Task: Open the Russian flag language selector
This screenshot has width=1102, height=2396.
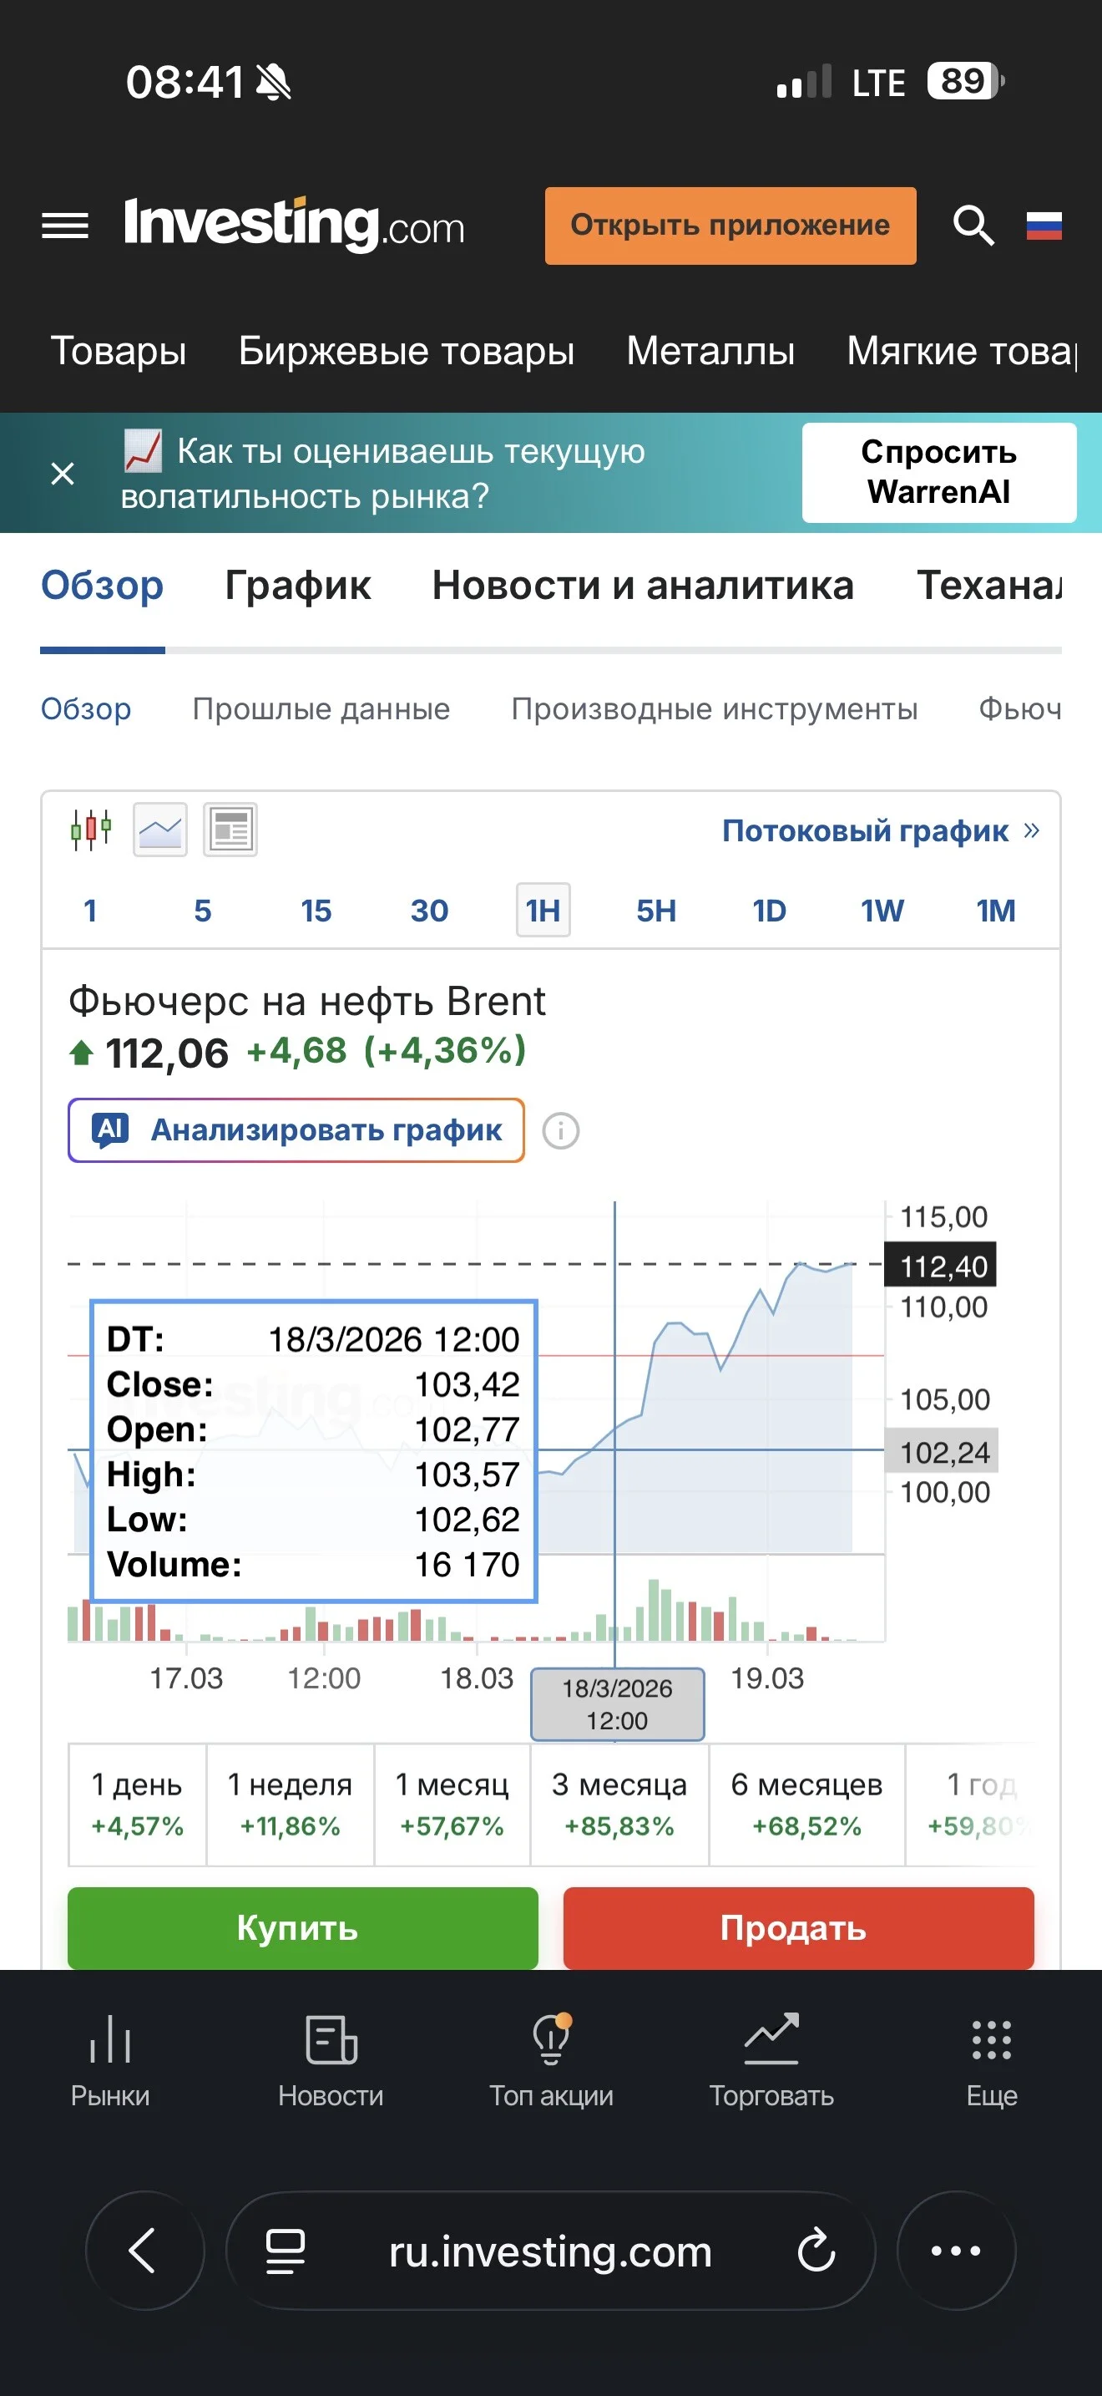Action: click(1044, 225)
